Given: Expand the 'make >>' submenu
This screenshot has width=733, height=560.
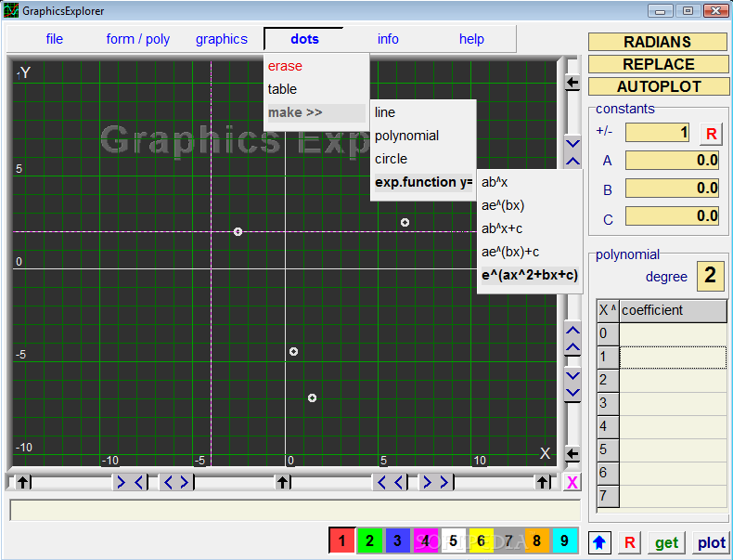Looking at the screenshot, I should [x=316, y=112].
